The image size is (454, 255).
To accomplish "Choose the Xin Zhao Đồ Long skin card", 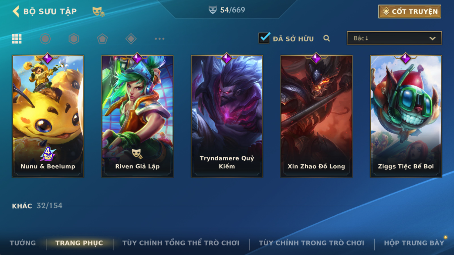I will [316, 116].
